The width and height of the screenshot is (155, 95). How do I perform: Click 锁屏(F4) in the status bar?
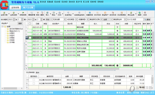pos(145,93)
